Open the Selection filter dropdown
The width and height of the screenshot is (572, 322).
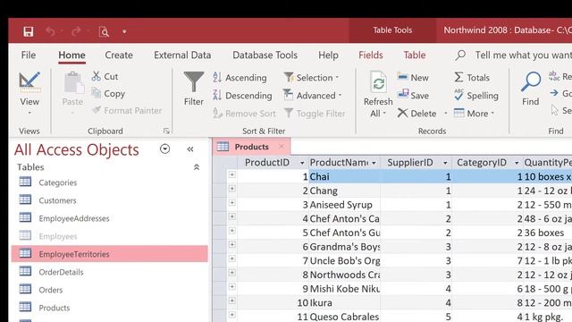pyautogui.click(x=312, y=78)
